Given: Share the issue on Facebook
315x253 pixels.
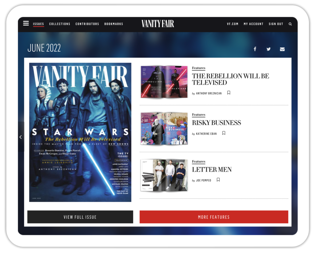Looking at the screenshot, I should [x=255, y=49].
